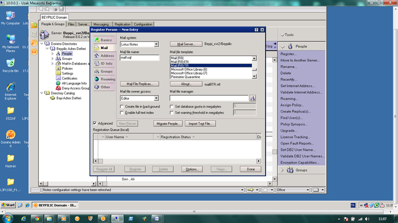Open Recycle Bin desktop icon

click(10, 66)
